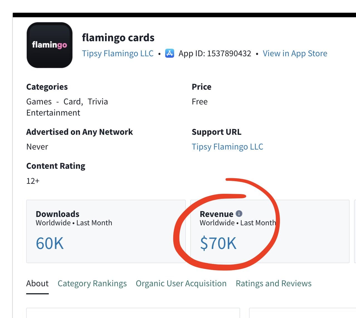Click the Entertainment category text

(x=53, y=112)
